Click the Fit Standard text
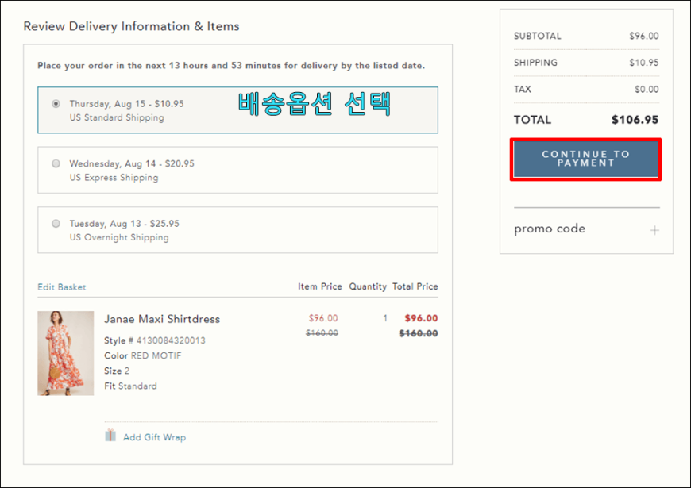 click(x=130, y=386)
